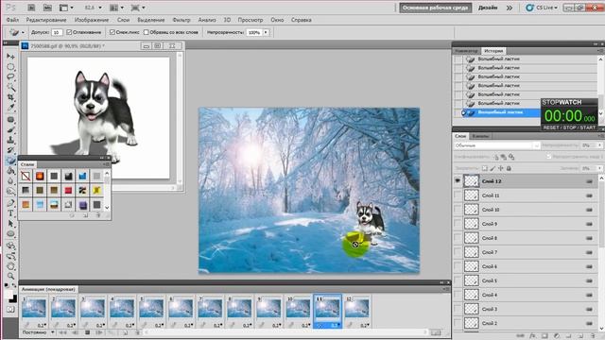Select the Pen tool
Screen dimensions: 605x340
(x=10, y=203)
